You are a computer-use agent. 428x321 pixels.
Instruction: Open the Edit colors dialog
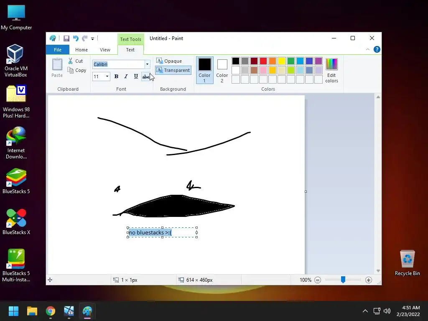click(x=331, y=70)
